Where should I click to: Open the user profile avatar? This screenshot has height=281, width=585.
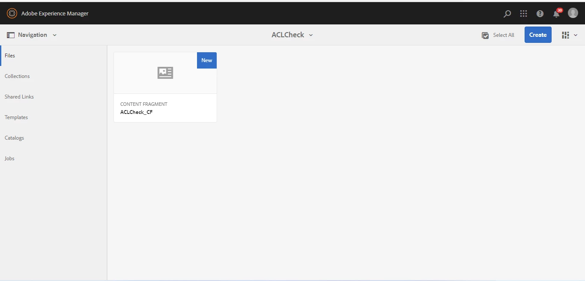[573, 13]
